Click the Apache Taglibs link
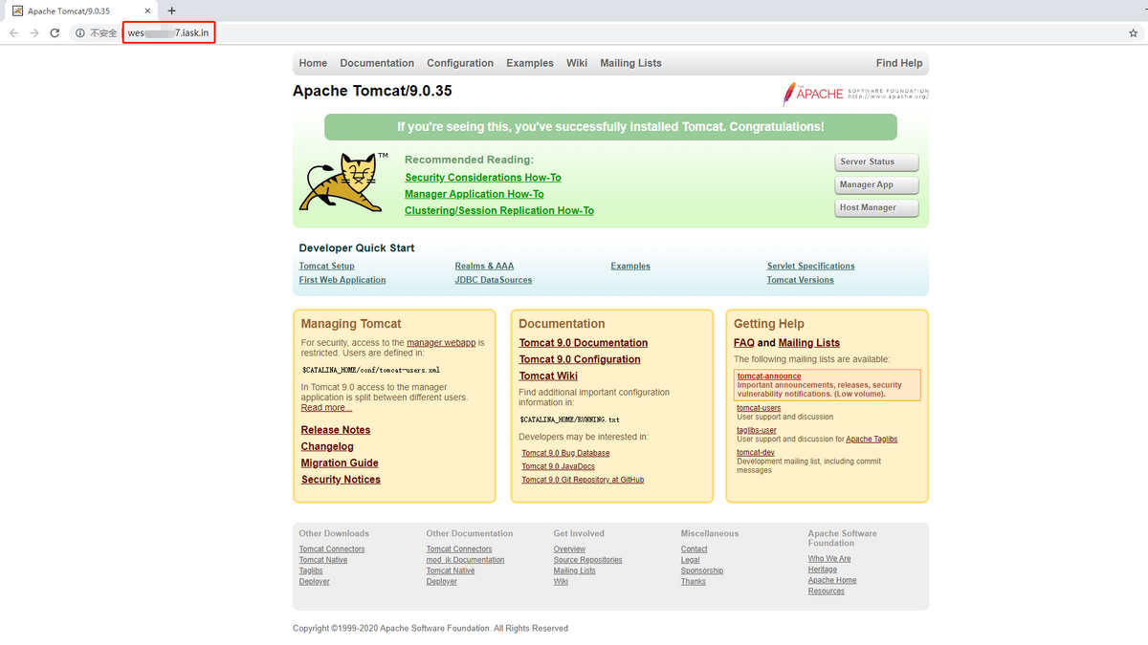Screen dimensions: 1148x645 [872, 440]
